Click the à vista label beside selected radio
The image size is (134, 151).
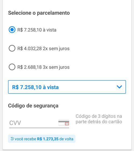[x=37, y=30]
